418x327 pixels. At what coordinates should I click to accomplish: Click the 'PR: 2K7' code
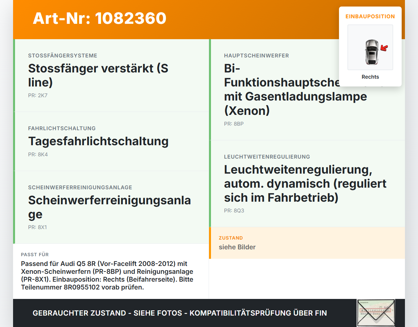coord(38,95)
